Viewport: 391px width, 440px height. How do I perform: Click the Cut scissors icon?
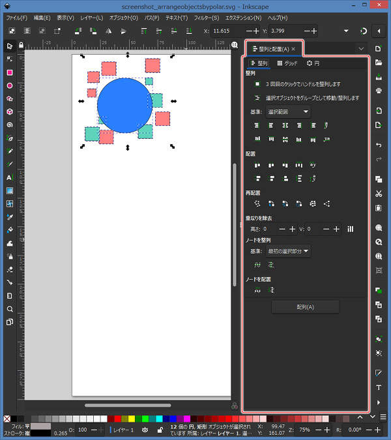(x=379, y=194)
